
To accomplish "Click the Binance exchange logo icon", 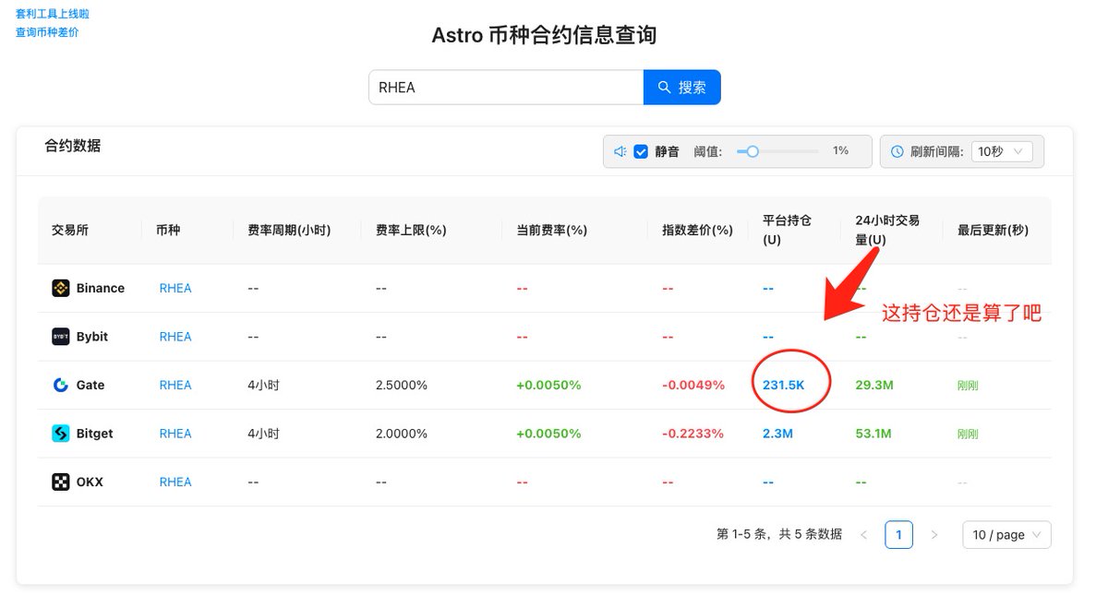I will 61,289.
